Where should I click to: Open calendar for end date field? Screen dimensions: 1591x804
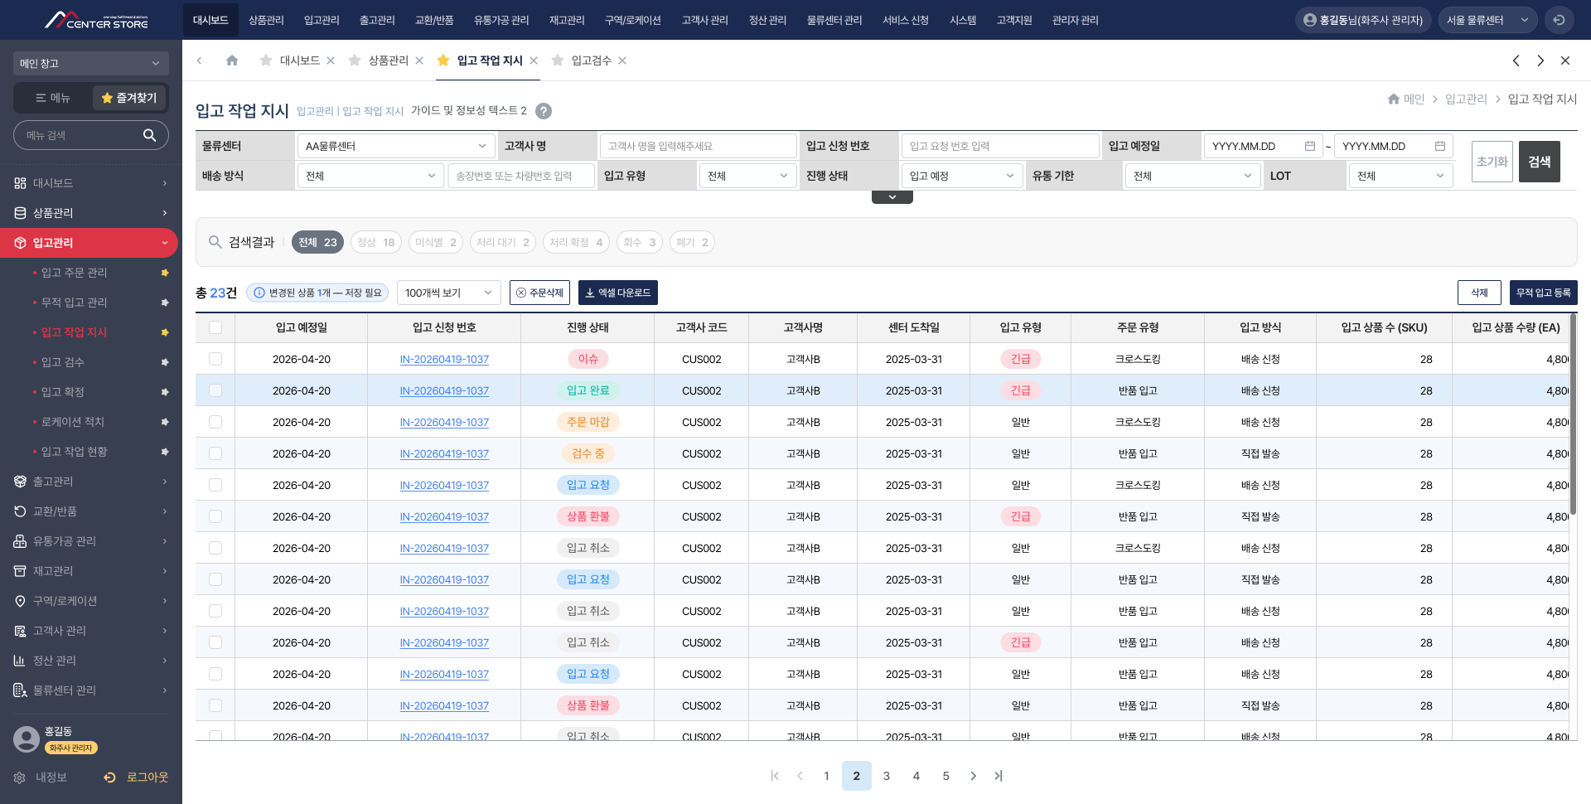point(1440,146)
